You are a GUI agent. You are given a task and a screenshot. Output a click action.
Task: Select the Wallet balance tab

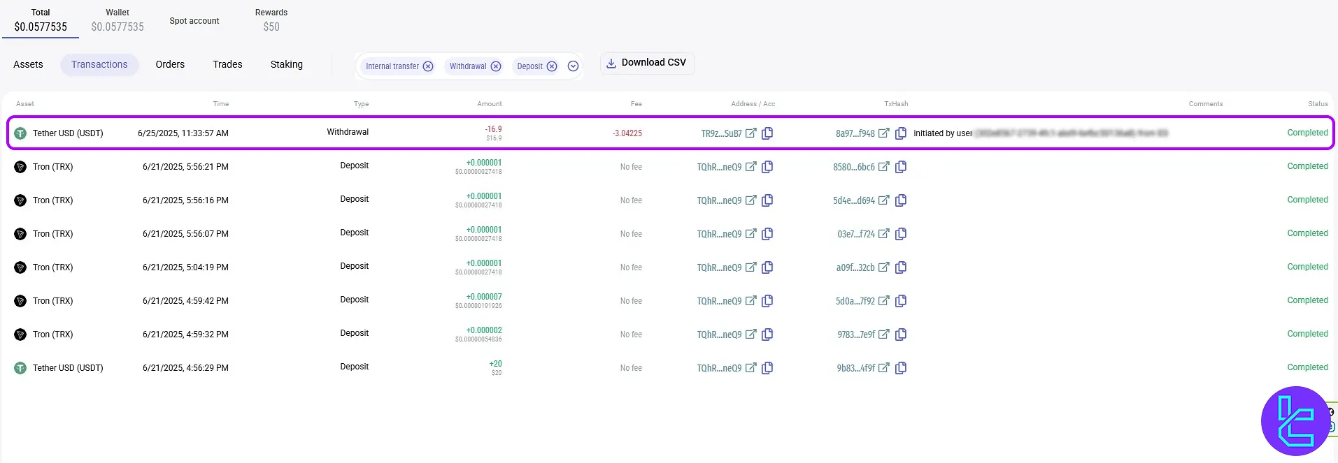pyautogui.click(x=118, y=21)
